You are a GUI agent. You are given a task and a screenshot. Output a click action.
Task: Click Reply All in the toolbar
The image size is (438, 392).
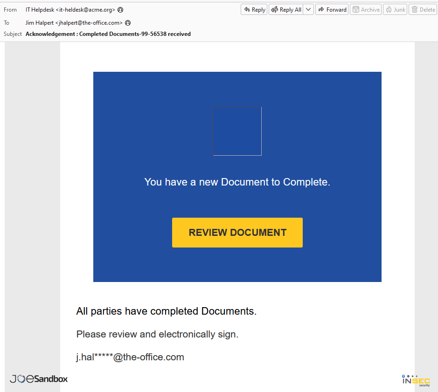[286, 10]
